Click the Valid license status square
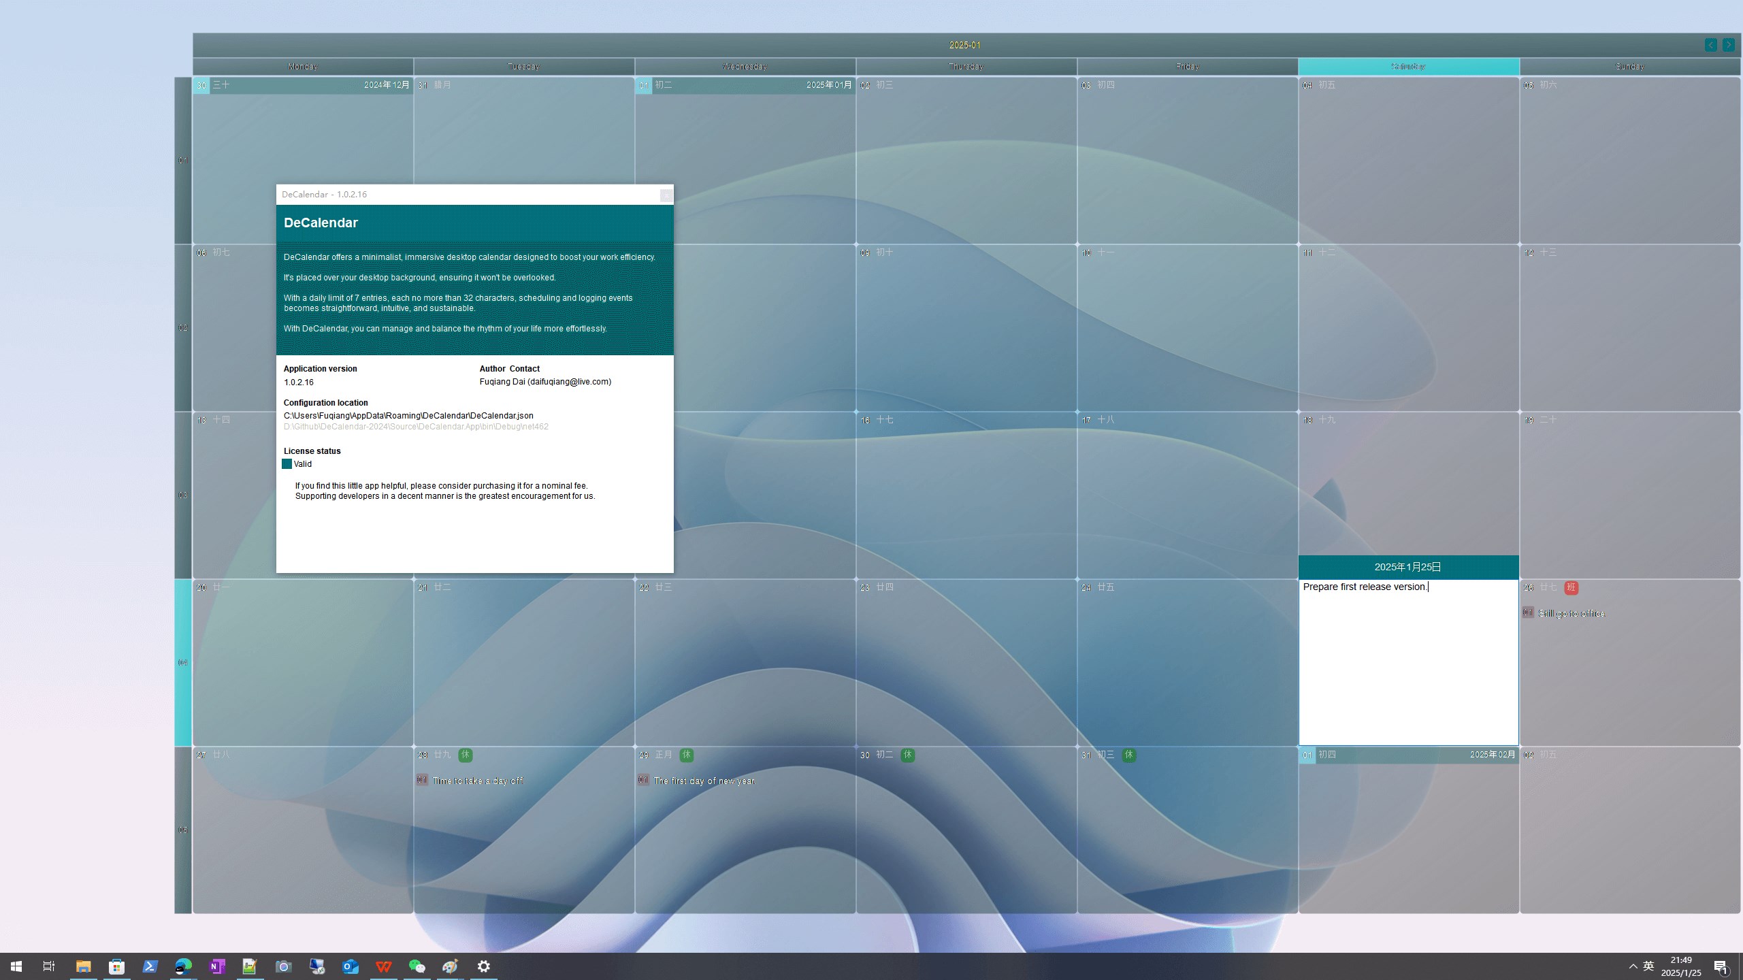The width and height of the screenshot is (1743, 980). 287,464
